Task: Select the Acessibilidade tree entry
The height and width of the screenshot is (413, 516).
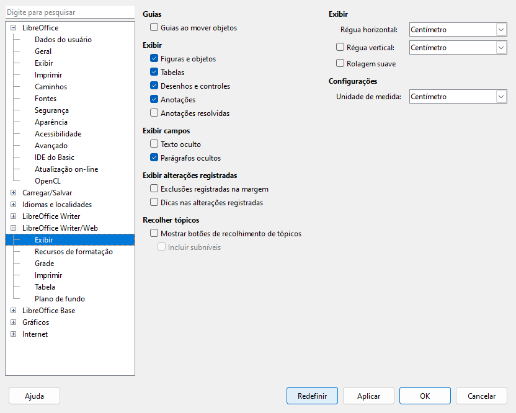Action: point(58,134)
